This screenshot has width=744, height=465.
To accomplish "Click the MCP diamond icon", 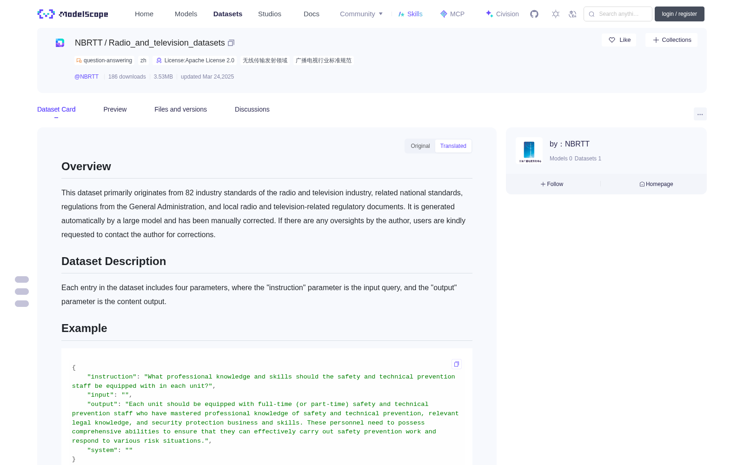I will pyautogui.click(x=444, y=14).
